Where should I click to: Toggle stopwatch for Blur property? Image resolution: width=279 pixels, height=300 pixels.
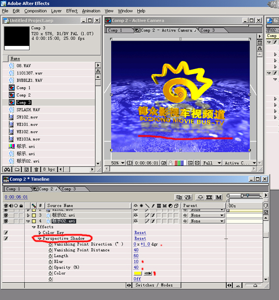50,262
